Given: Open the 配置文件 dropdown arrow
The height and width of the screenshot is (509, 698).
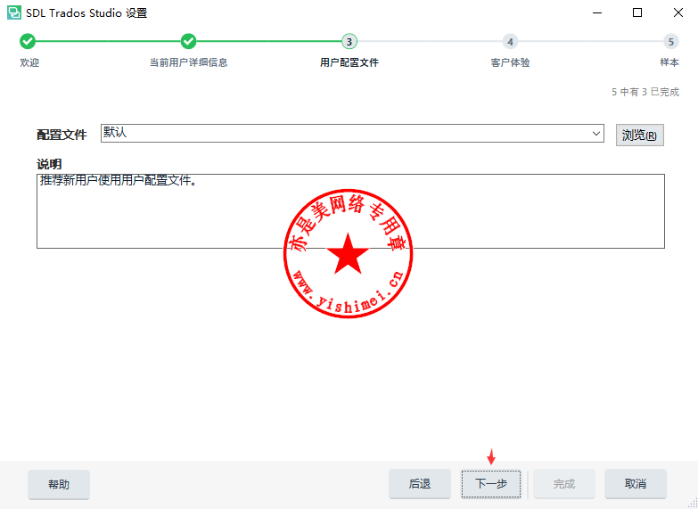Looking at the screenshot, I should click(x=596, y=134).
